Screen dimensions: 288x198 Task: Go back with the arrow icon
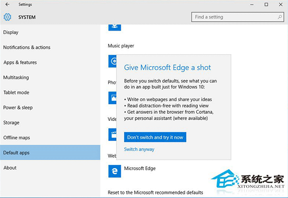tap(7, 4)
